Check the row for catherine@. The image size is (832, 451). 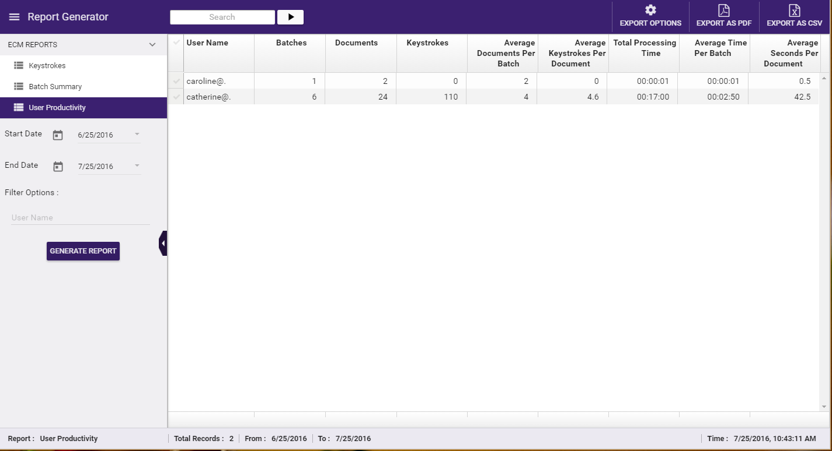(x=176, y=97)
